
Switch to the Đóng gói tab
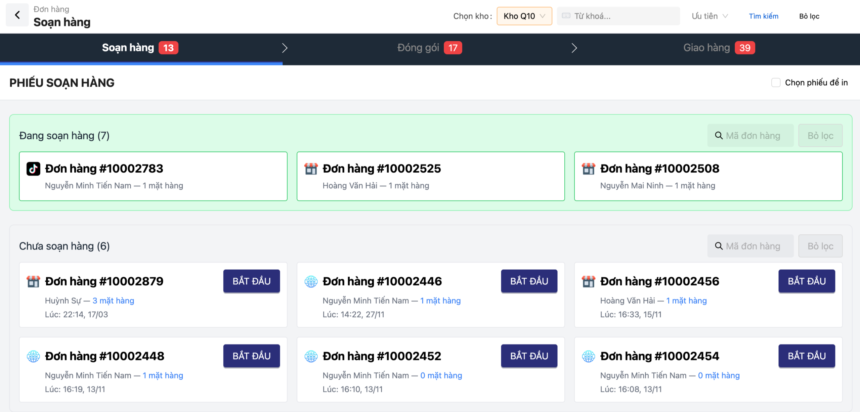pyautogui.click(x=429, y=48)
